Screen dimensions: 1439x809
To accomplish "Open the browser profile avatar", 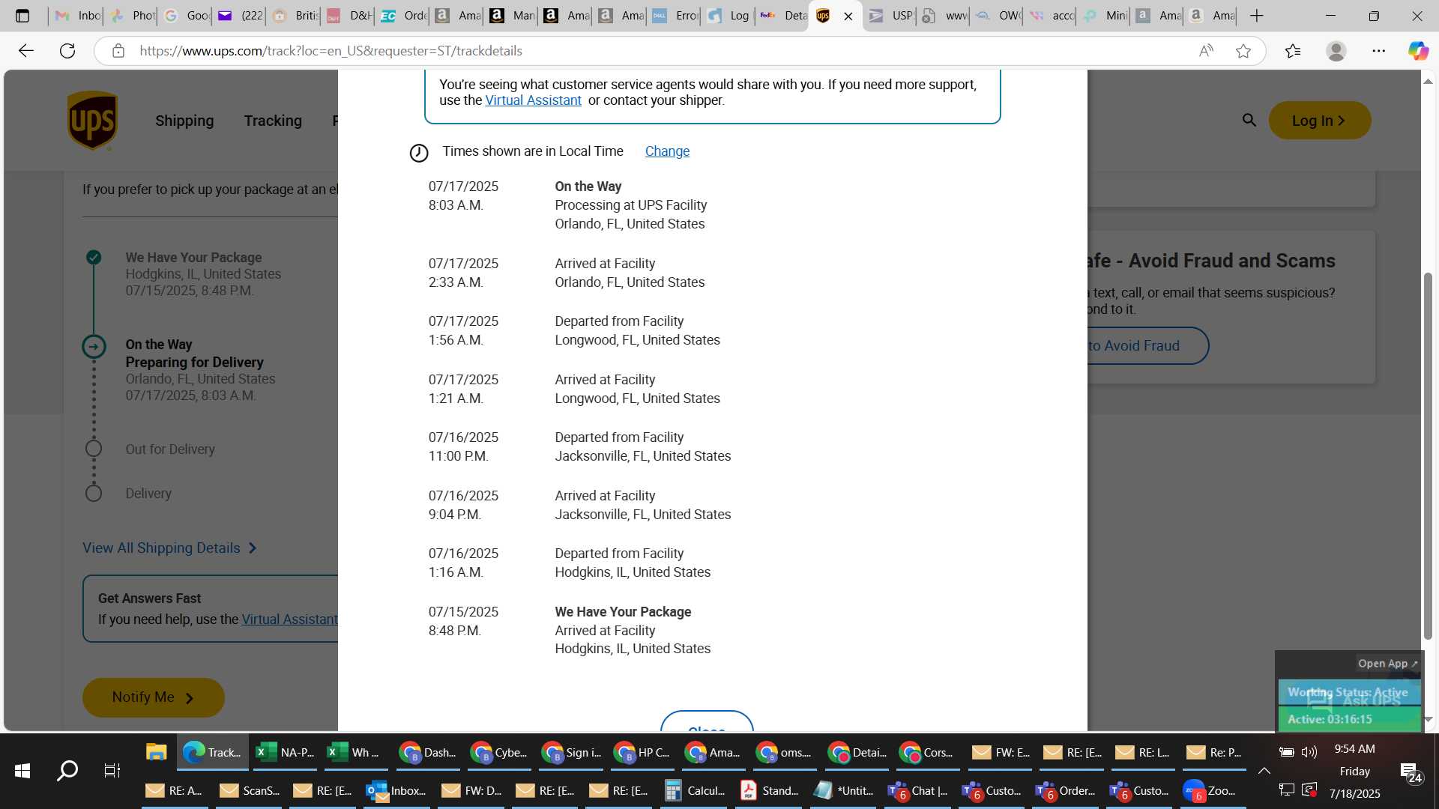I will coord(1336,51).
